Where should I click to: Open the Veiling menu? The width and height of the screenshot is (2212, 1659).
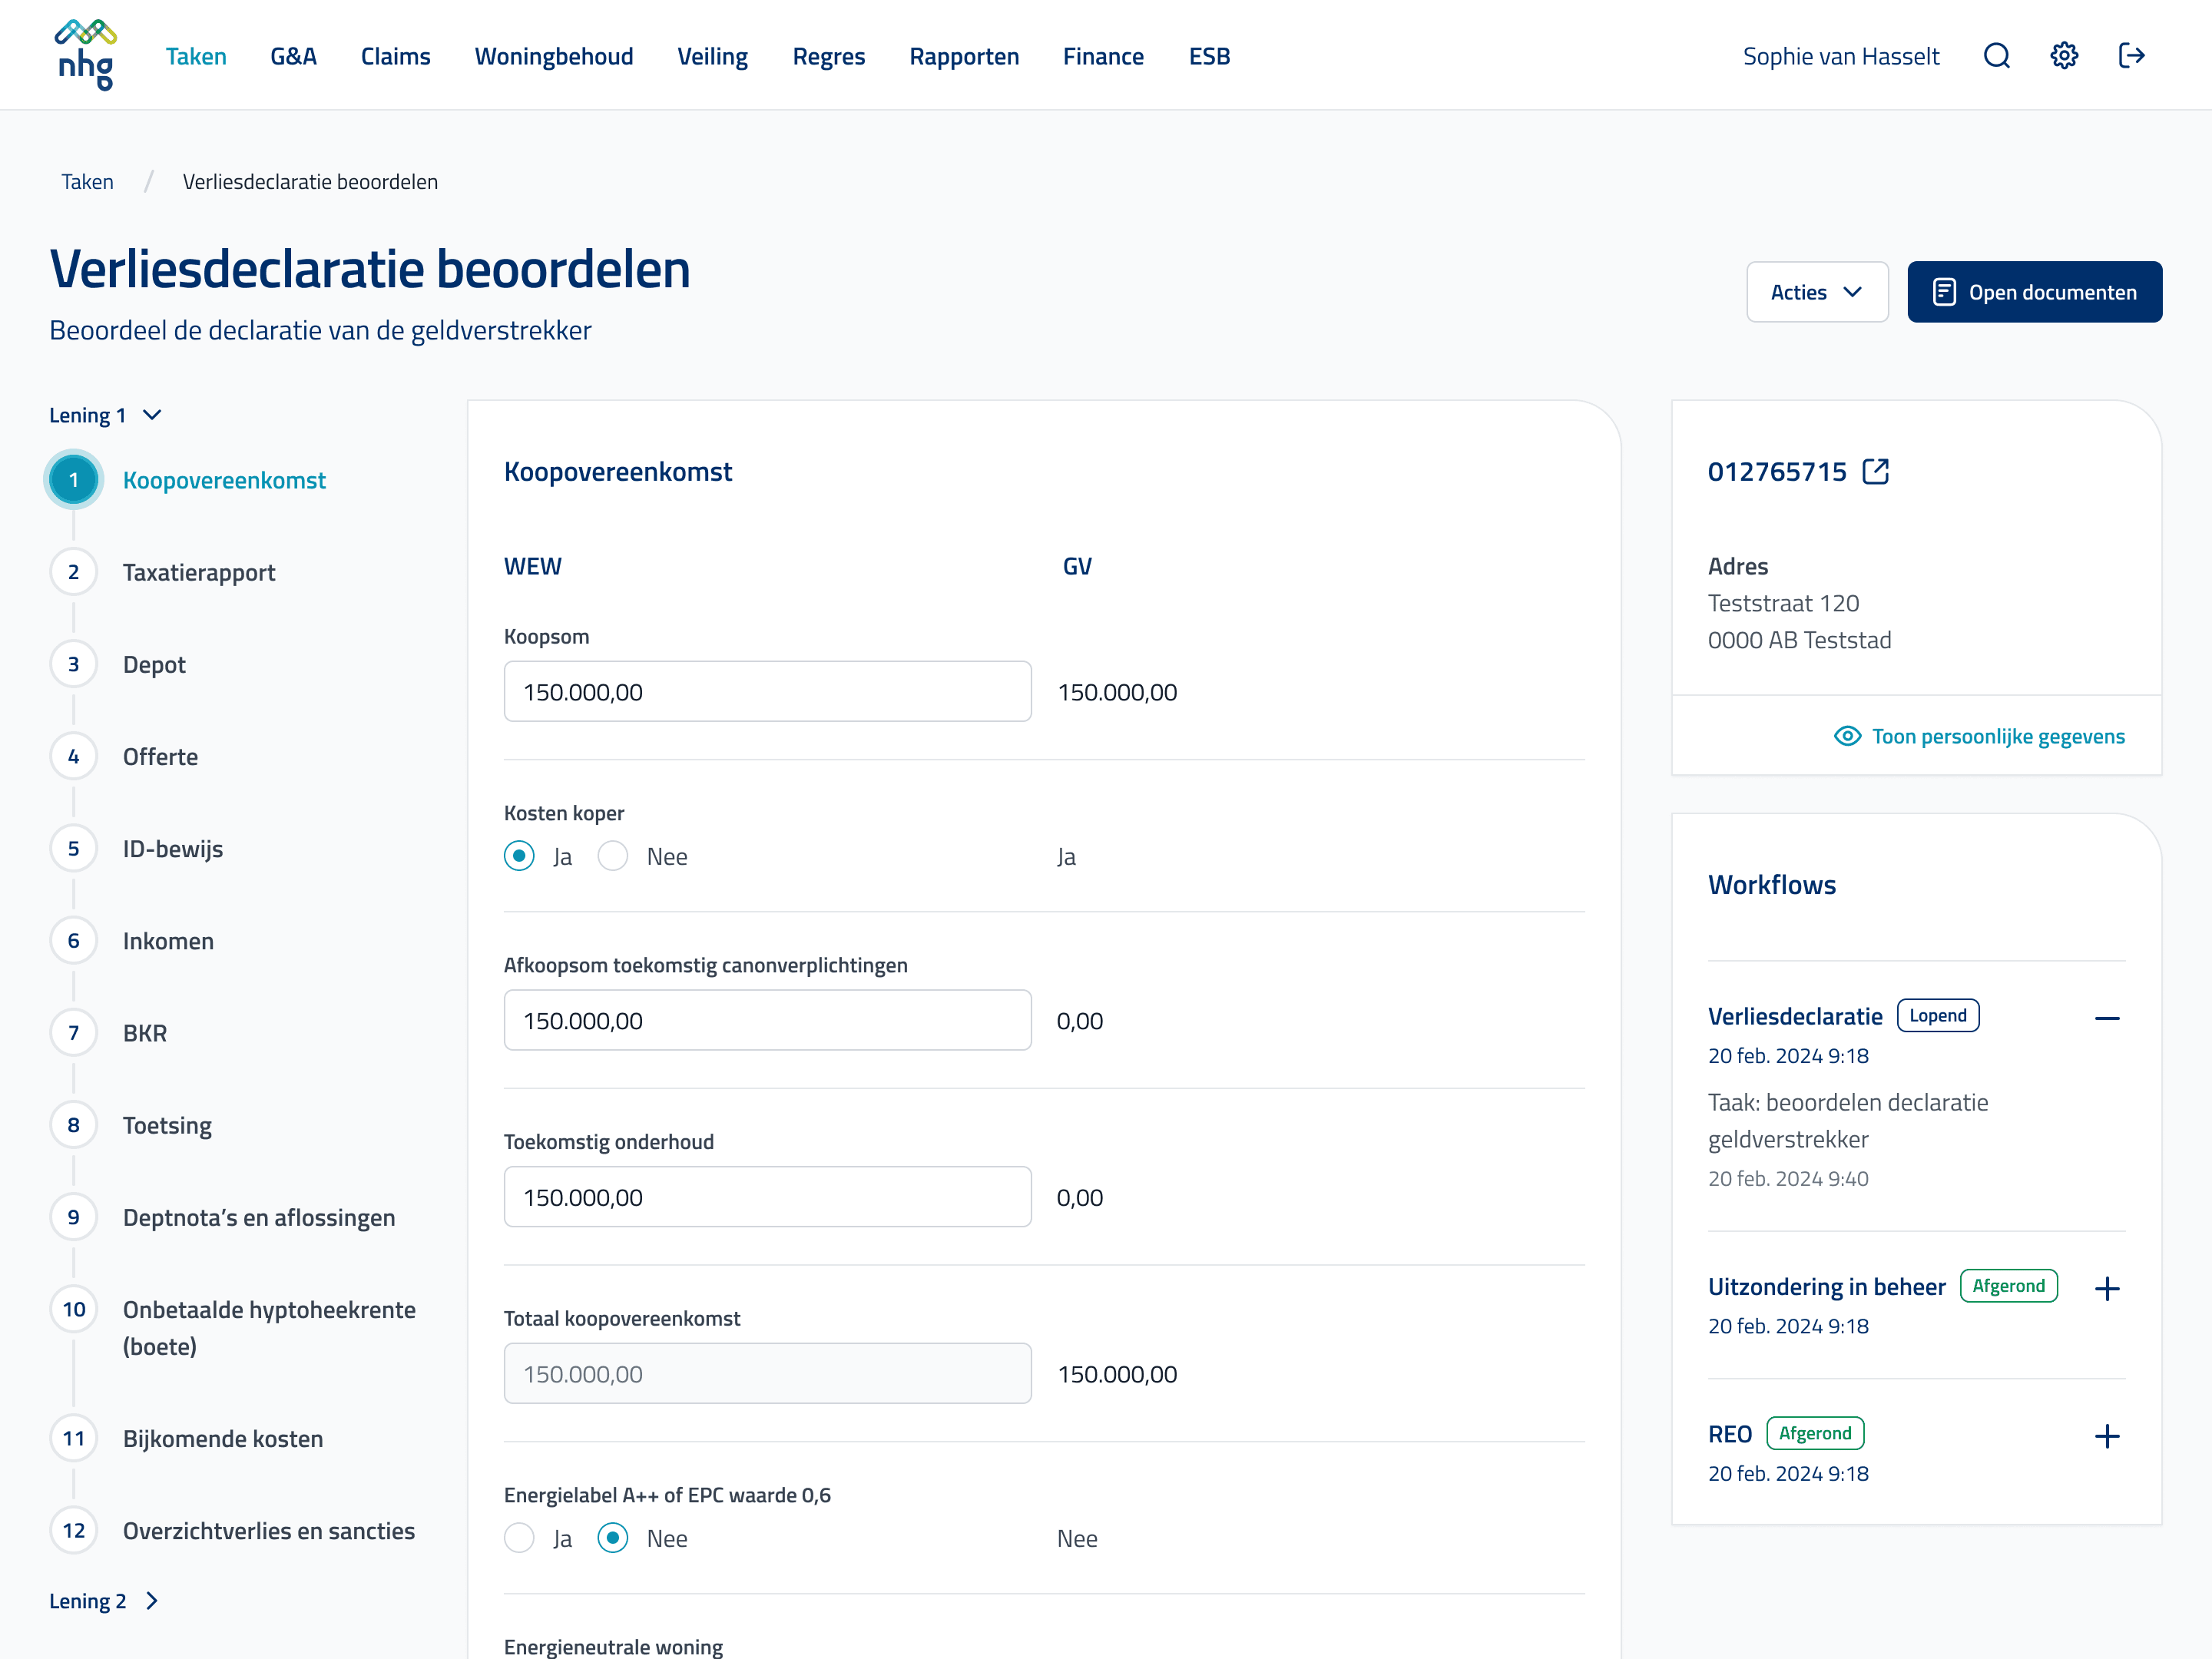(x=712, y=56)
